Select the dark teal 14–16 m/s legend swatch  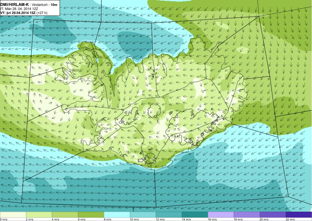coord(195,215)
